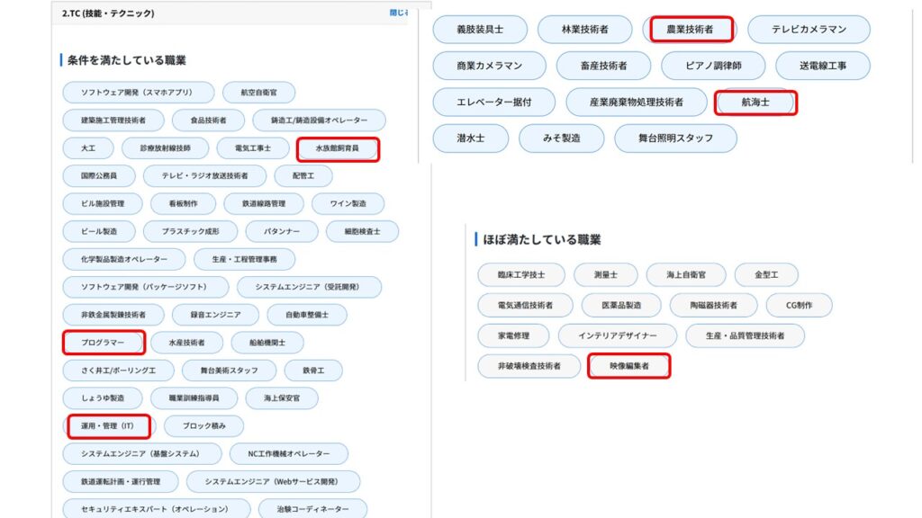922x518 pixels.
Task: Open the プログラマー occupation tag
Action: 104,343
